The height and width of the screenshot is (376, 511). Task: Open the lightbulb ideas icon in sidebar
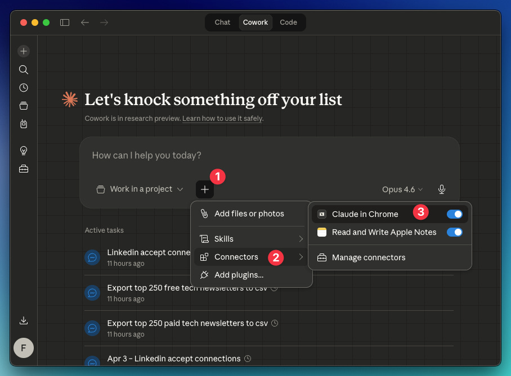coord(24,151)
